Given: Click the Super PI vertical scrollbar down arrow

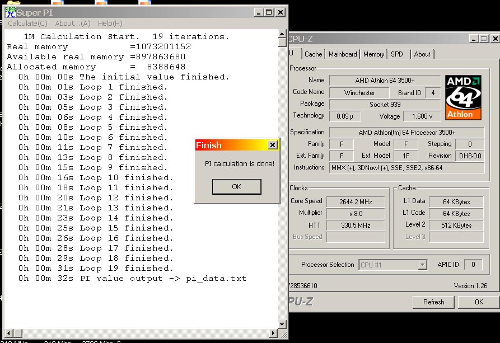Looking at the screenshot, I should [x=282, y=325].
